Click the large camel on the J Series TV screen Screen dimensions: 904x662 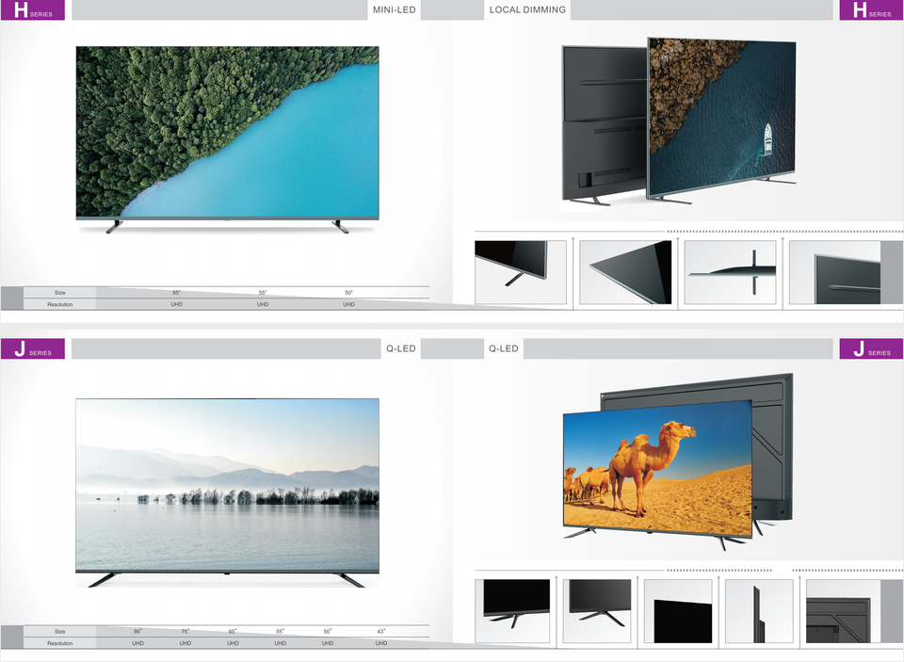(x=651, y=467)
